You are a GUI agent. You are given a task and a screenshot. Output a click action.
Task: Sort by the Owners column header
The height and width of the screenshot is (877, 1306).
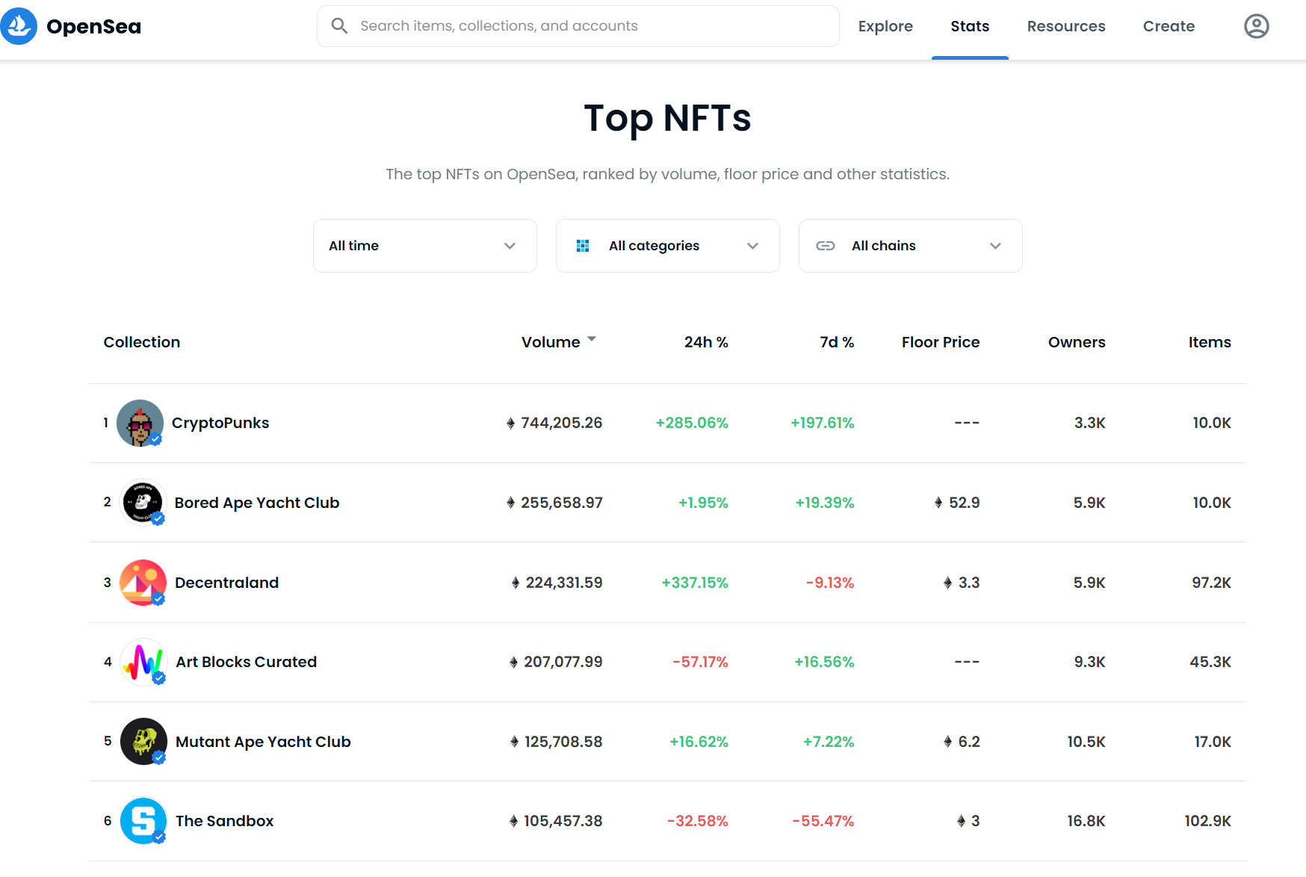[1077, 342]
